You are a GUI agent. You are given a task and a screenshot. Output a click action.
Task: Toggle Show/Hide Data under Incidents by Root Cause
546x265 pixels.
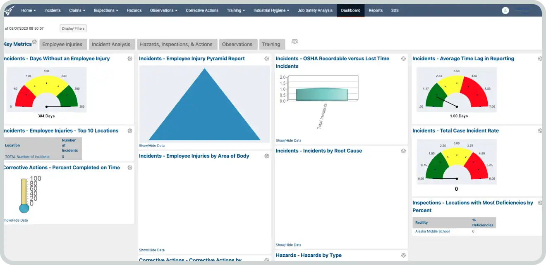click(x=288, y=245)
